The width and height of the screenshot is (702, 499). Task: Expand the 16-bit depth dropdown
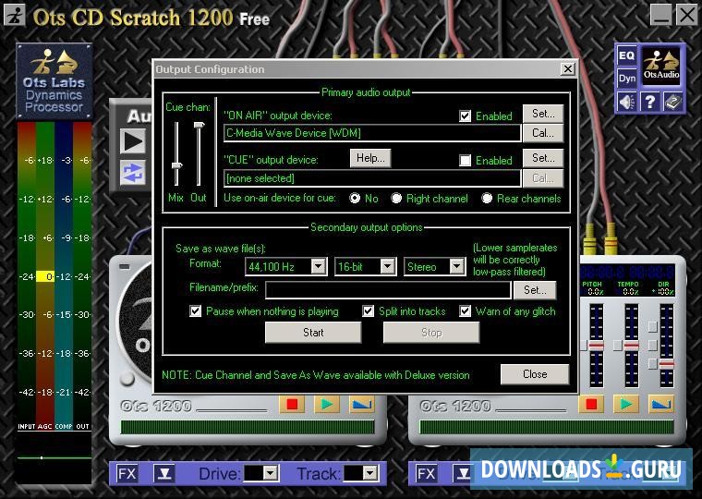pyautogui.click(x=387, y=267)
